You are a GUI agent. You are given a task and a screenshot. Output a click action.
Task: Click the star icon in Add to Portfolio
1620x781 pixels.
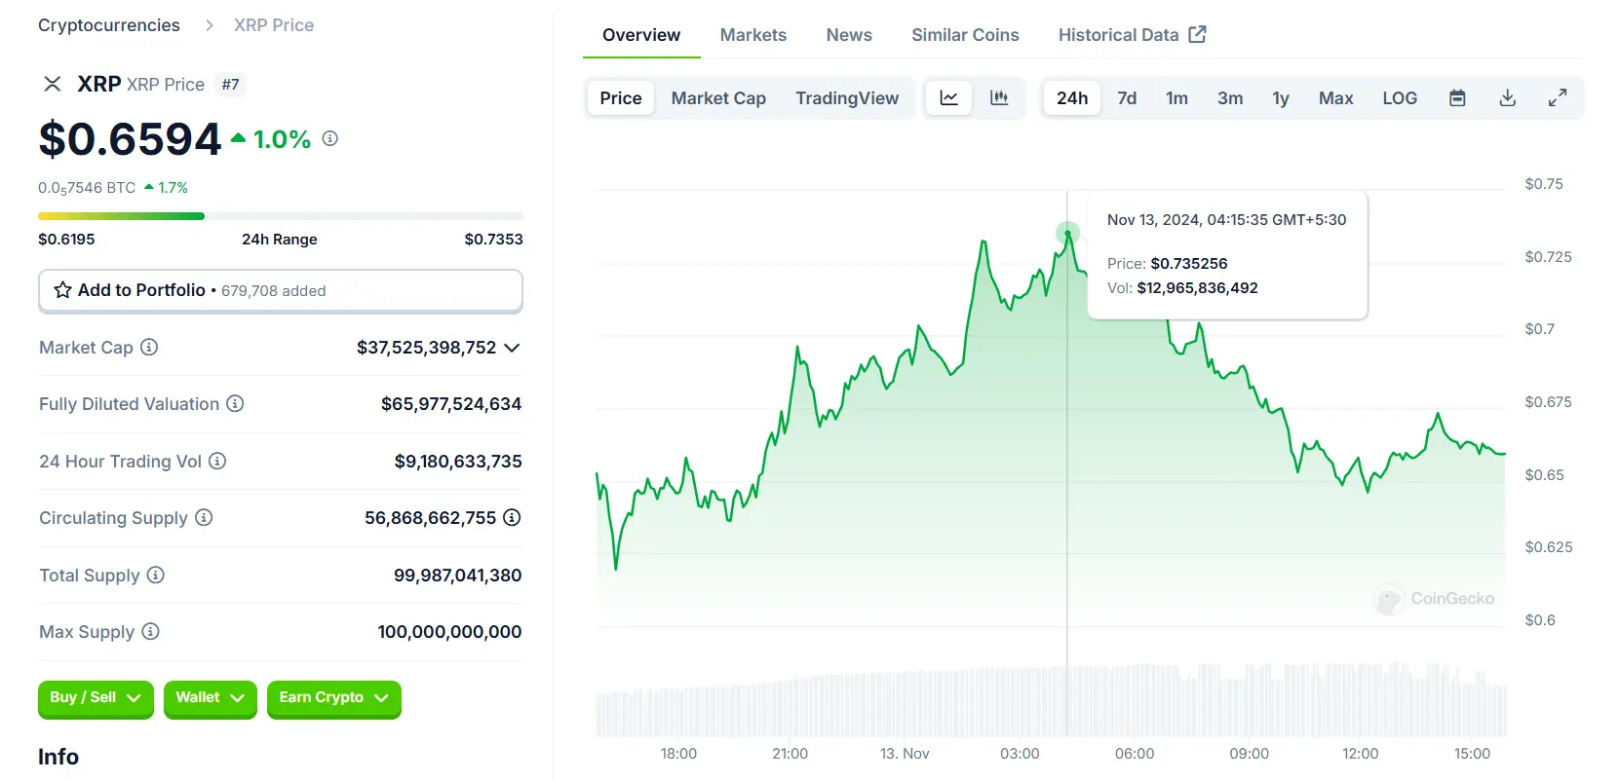(x=63, y=290)
